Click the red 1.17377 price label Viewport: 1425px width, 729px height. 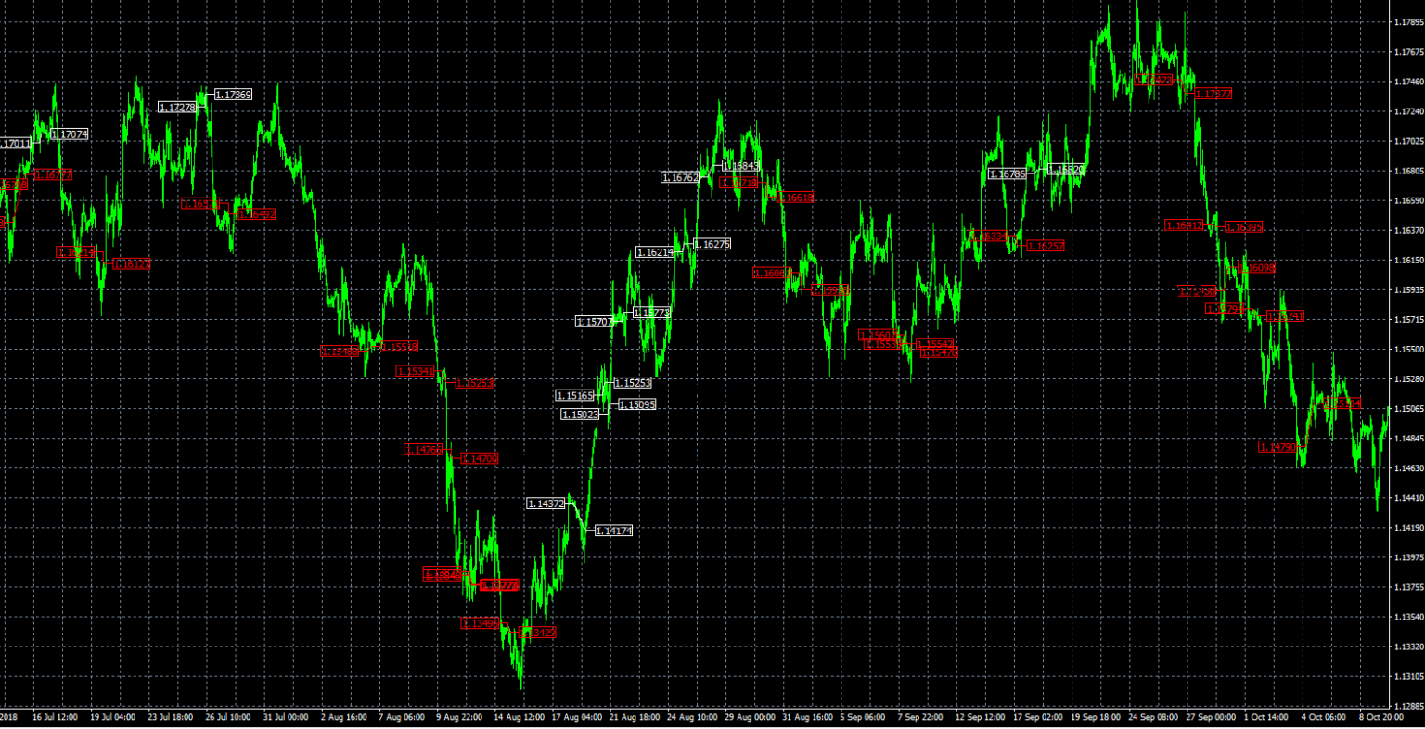point(1212,94)
